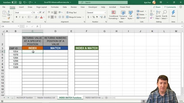Screen dimensions: 184x103
Task: Click the Format Painter brush icon
Action: [9, 18]
